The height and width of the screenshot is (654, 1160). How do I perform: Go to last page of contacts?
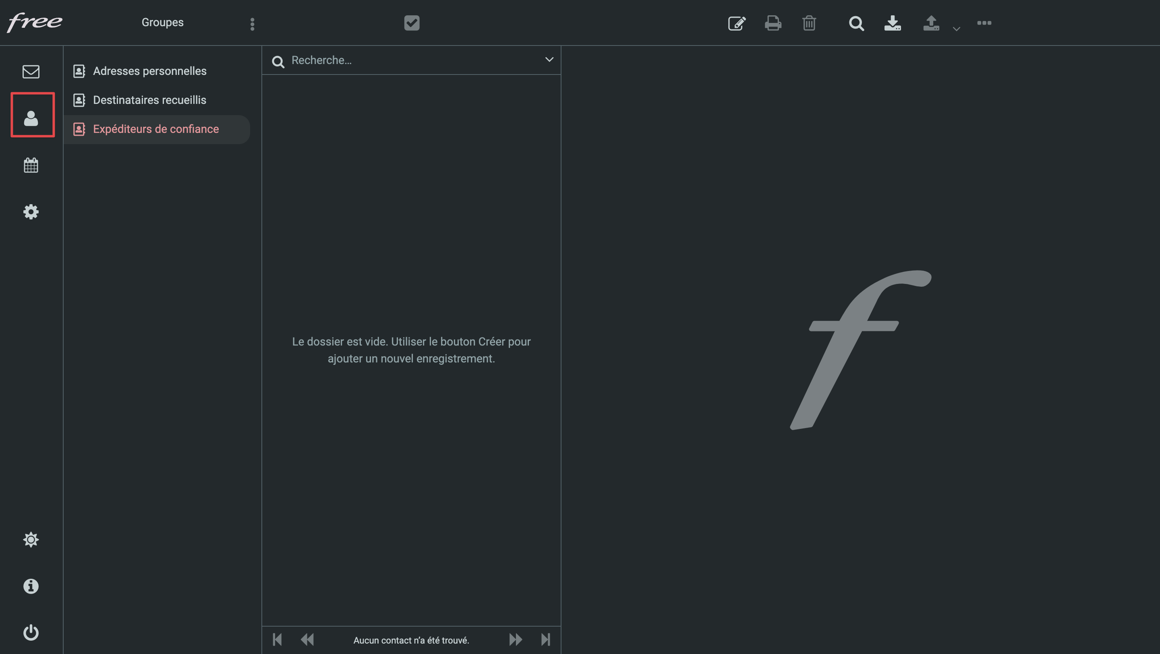pyautogui.click(x=546, y=639)
